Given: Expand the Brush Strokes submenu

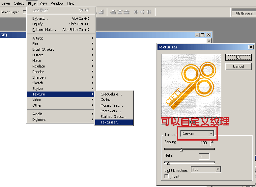Looking at the screenshot, I should (x=61, y=49).
